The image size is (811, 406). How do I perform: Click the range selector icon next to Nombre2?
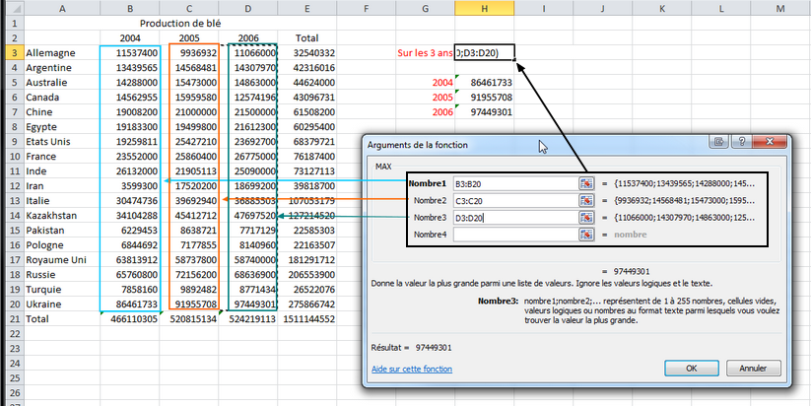click(x=585, y=200)
